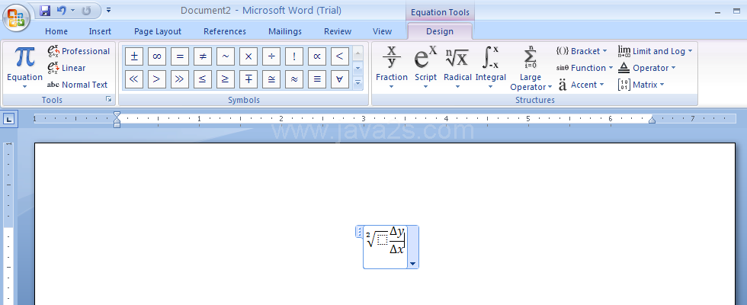The height and width of the screenshot is (305, 747).
Task: Open the References tab
Action: [x=225, y=31]
